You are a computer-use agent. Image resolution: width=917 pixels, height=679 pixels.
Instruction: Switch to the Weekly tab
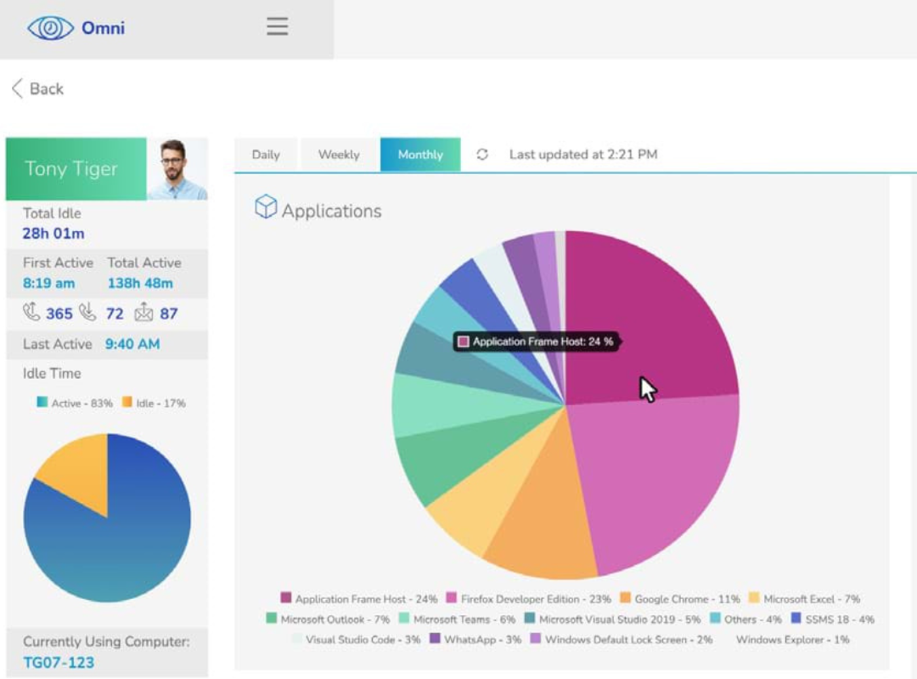point(339,155)
